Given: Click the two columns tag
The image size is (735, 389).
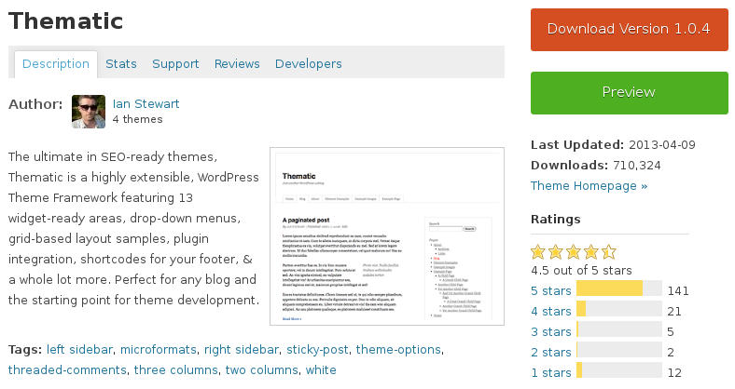Looking at the screenshot, I should click(261, 370).
